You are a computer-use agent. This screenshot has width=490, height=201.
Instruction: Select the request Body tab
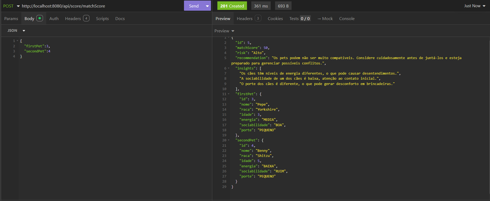click(x=29, y=18)
